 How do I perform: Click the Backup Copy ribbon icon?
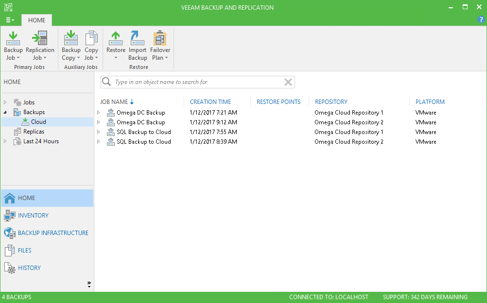click(x=71, y=38)
